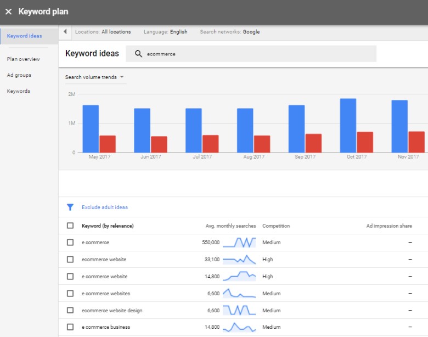Click the Keyword ideas page heading
Image resolution: width=428 pixels, height=337 pixels.
click(92, 54)
